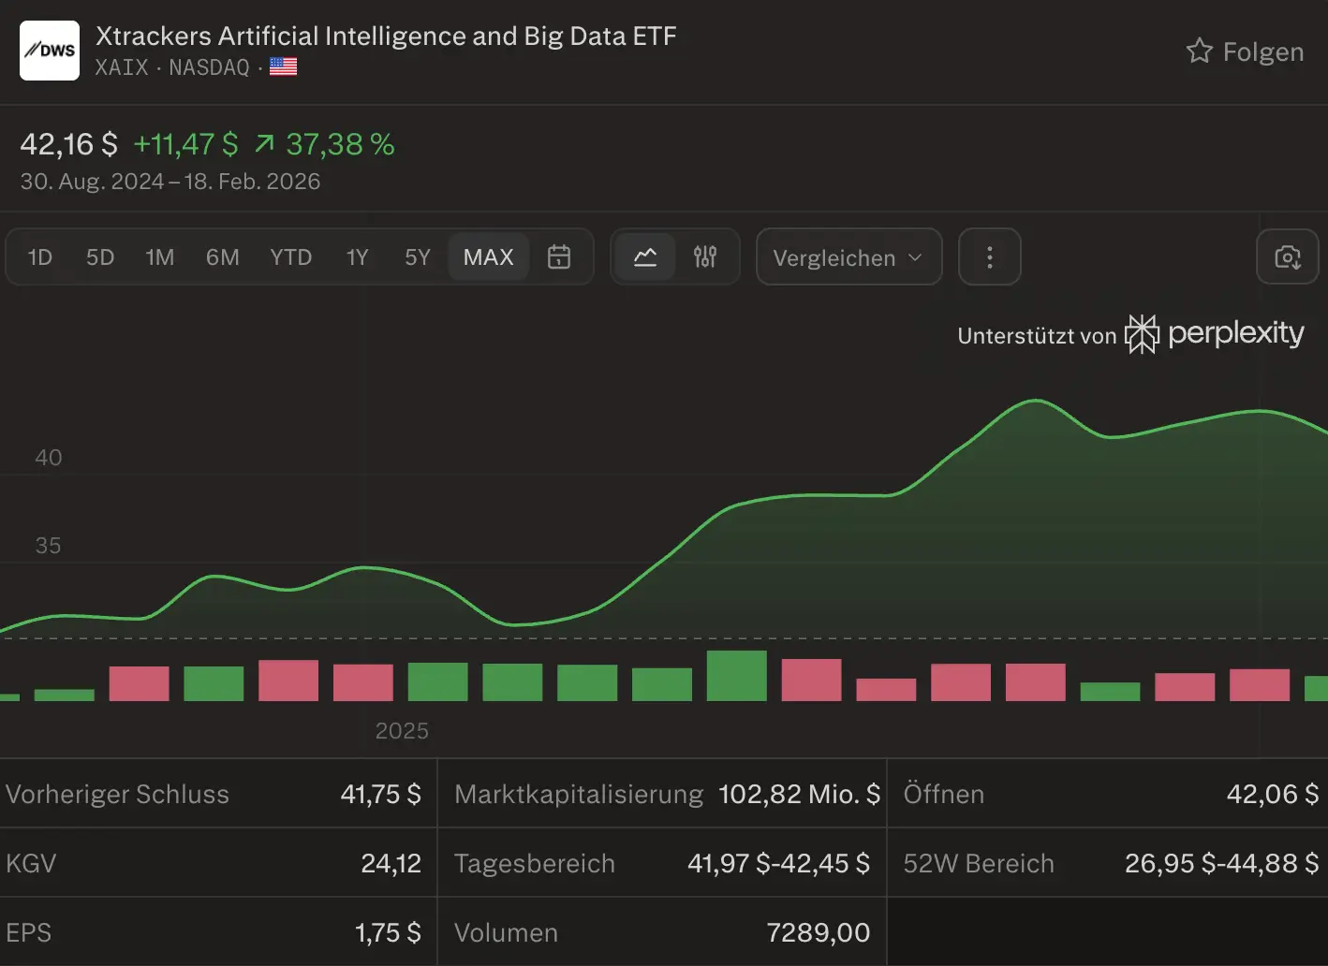Open chart indicator settings sliders icon
The height and width of the screenshot is (966, 1328).
click(705, 256)
